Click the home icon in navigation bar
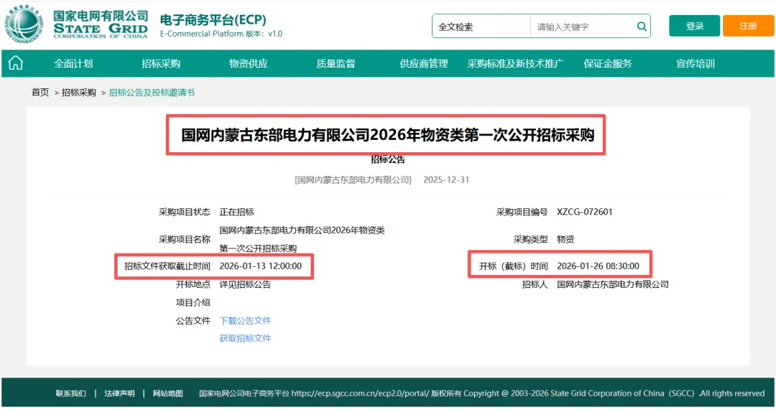 click(16, 63)
